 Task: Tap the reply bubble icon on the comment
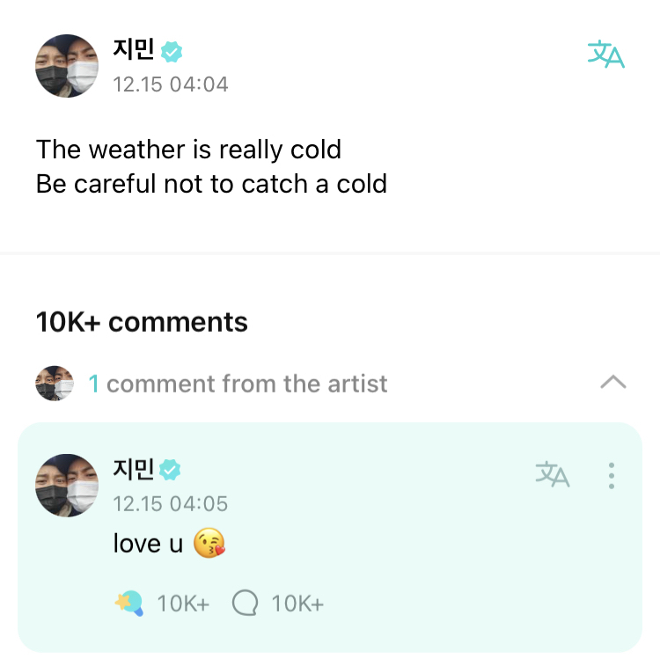[246, 604]
